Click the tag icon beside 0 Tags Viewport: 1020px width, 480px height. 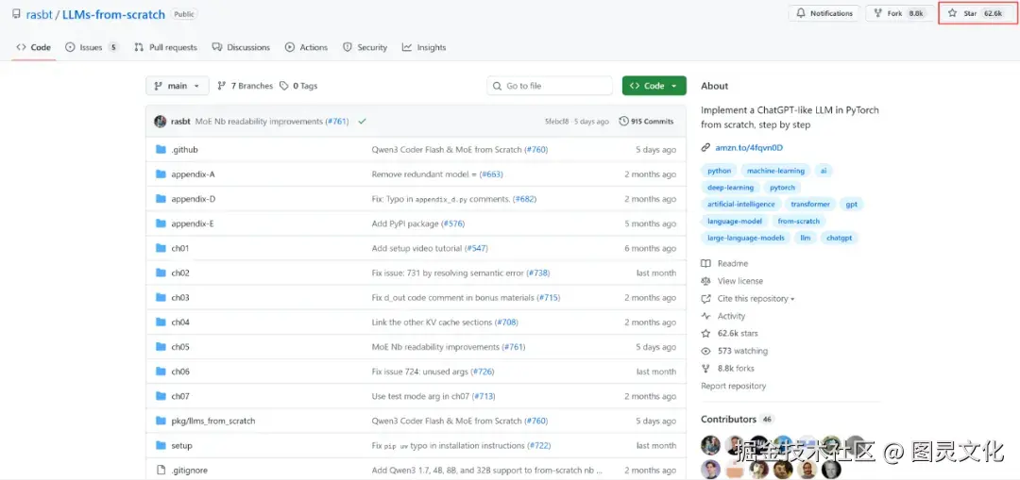click(283, 86)
